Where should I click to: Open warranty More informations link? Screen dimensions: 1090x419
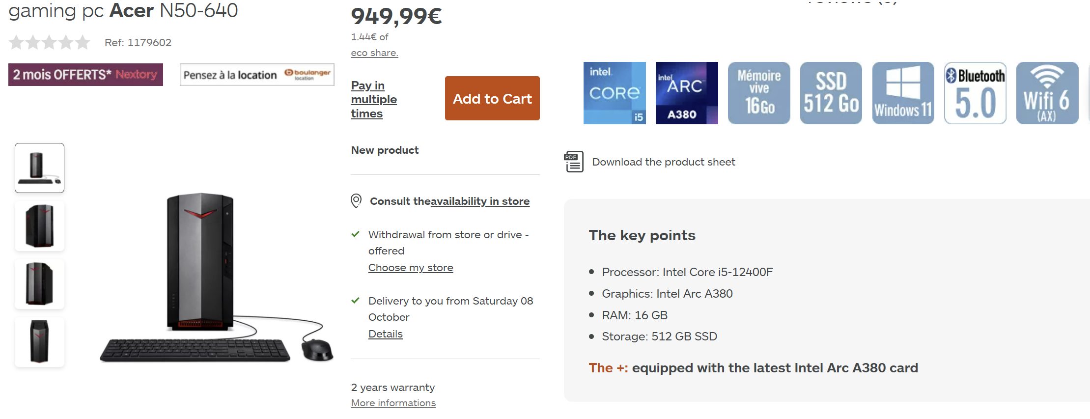pos(393,403)
